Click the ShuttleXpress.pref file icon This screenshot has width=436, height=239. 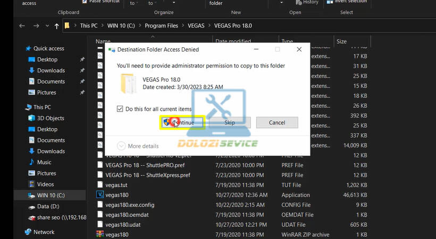pos(100,175)
